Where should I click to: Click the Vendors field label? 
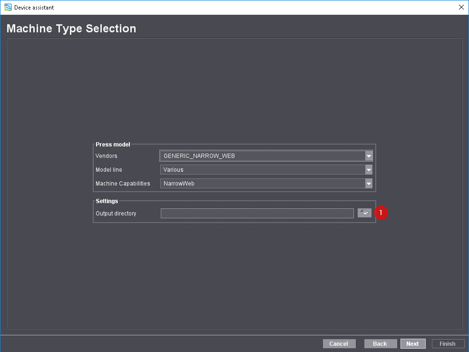[106, 156]
